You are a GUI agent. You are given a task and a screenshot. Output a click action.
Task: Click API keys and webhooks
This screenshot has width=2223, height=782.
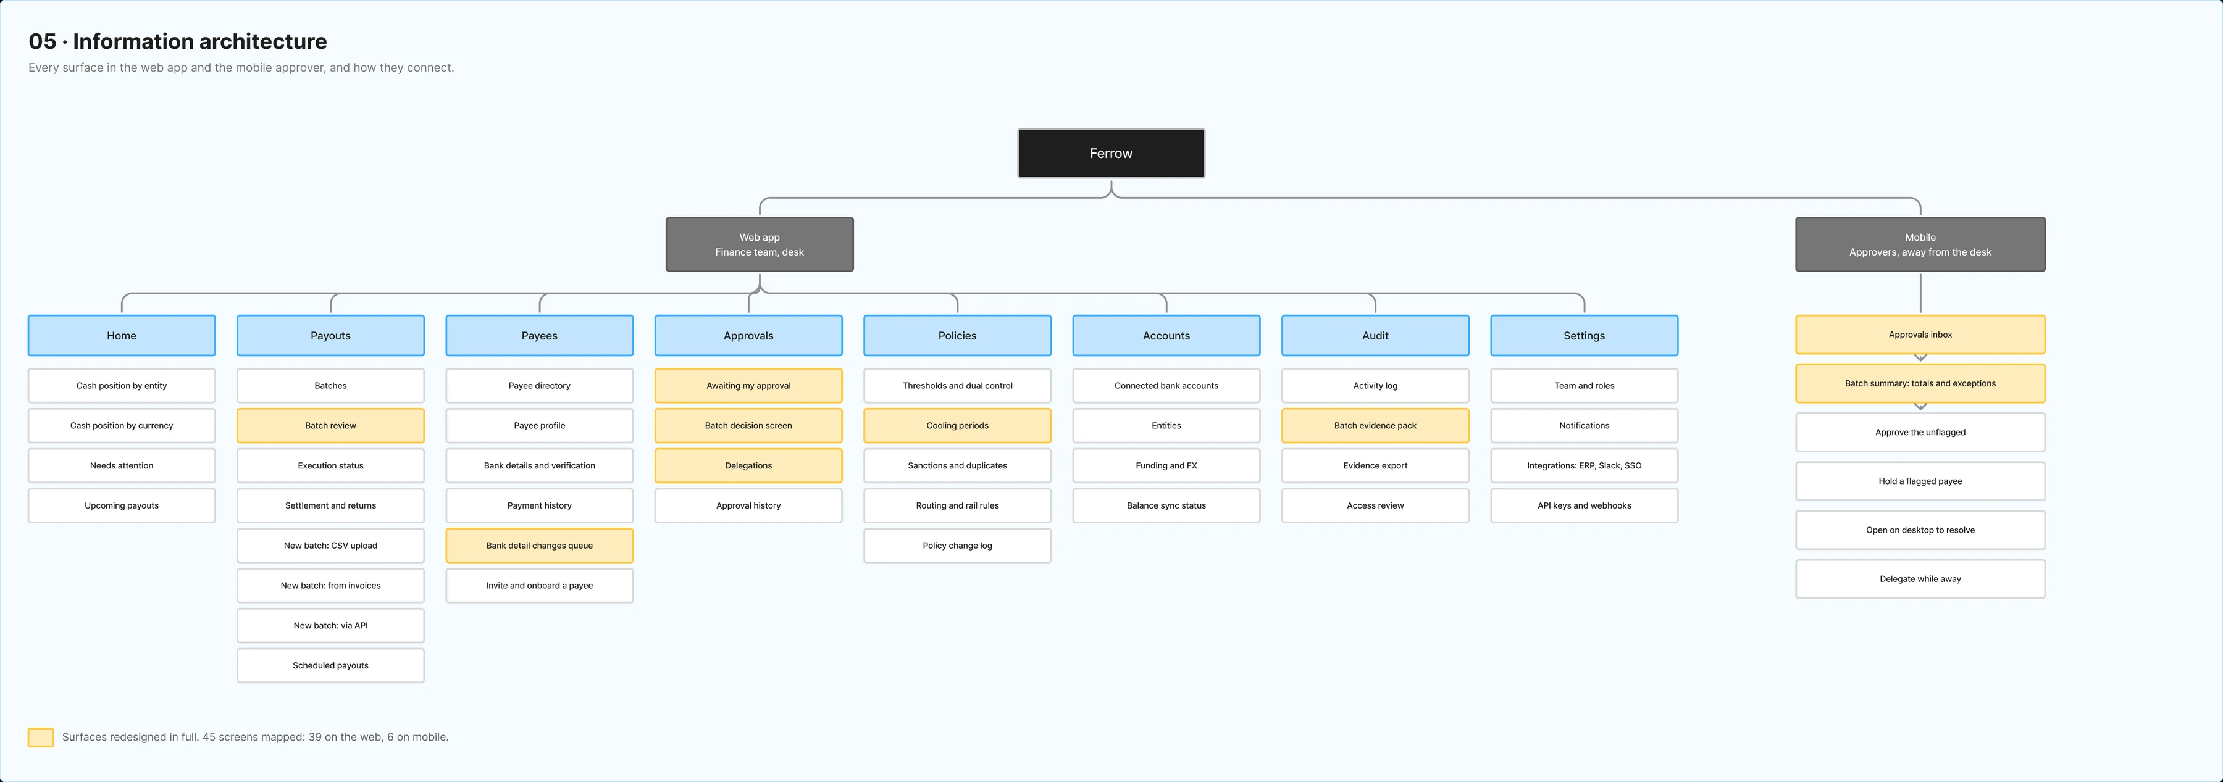1585,505
